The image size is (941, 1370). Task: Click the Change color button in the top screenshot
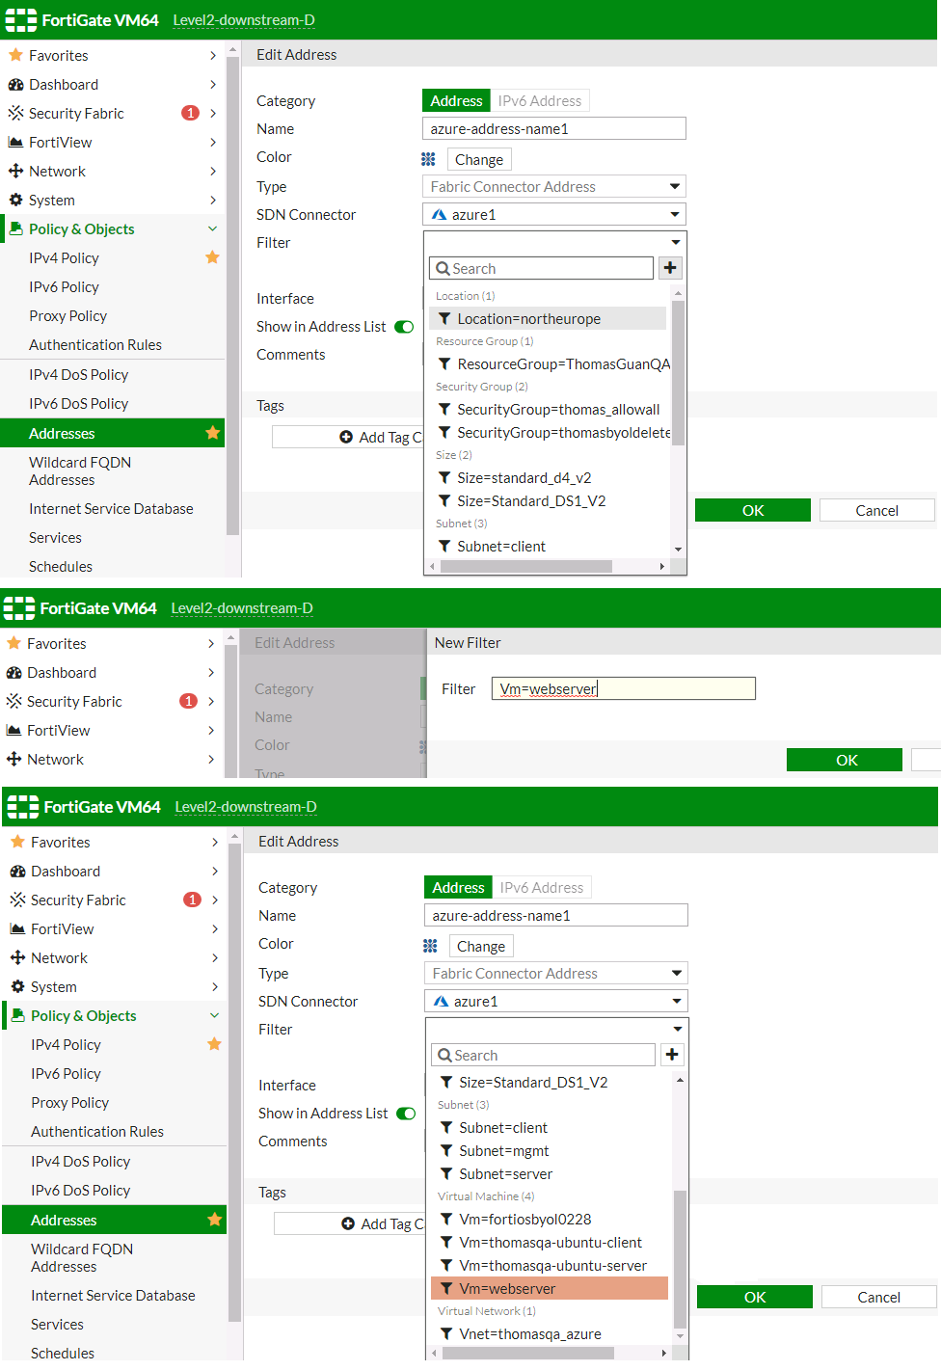click(x=479, y=159)
